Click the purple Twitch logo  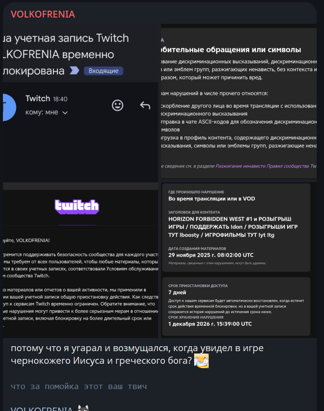[x=77, y=207]
